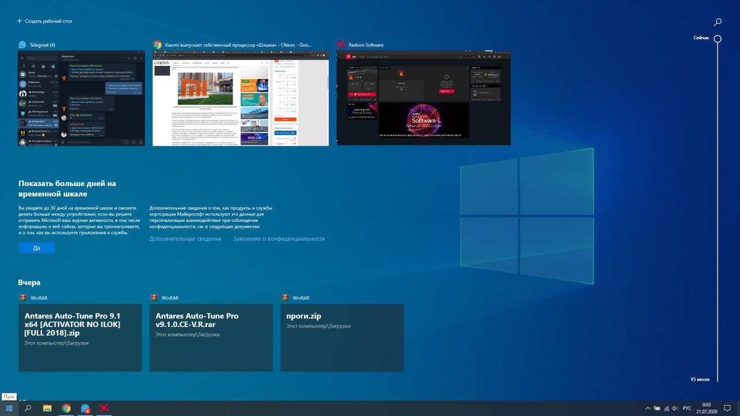The image size is (740, 416).
Task: Expand hidden system tray icons chevron
Action: (x=647, y=408)
